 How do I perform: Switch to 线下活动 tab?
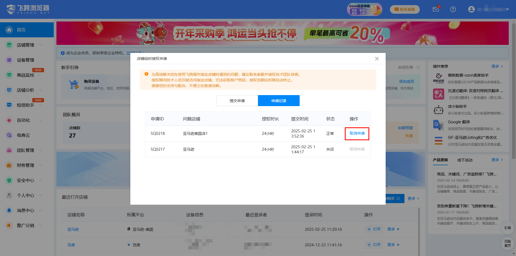[x=465, y=160]
